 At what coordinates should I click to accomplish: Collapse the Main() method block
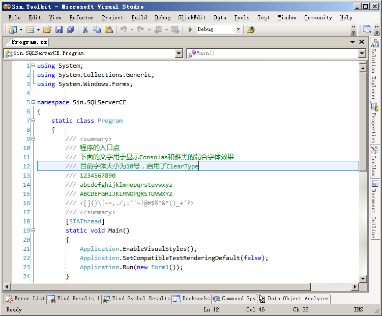[x=33, y=230]
